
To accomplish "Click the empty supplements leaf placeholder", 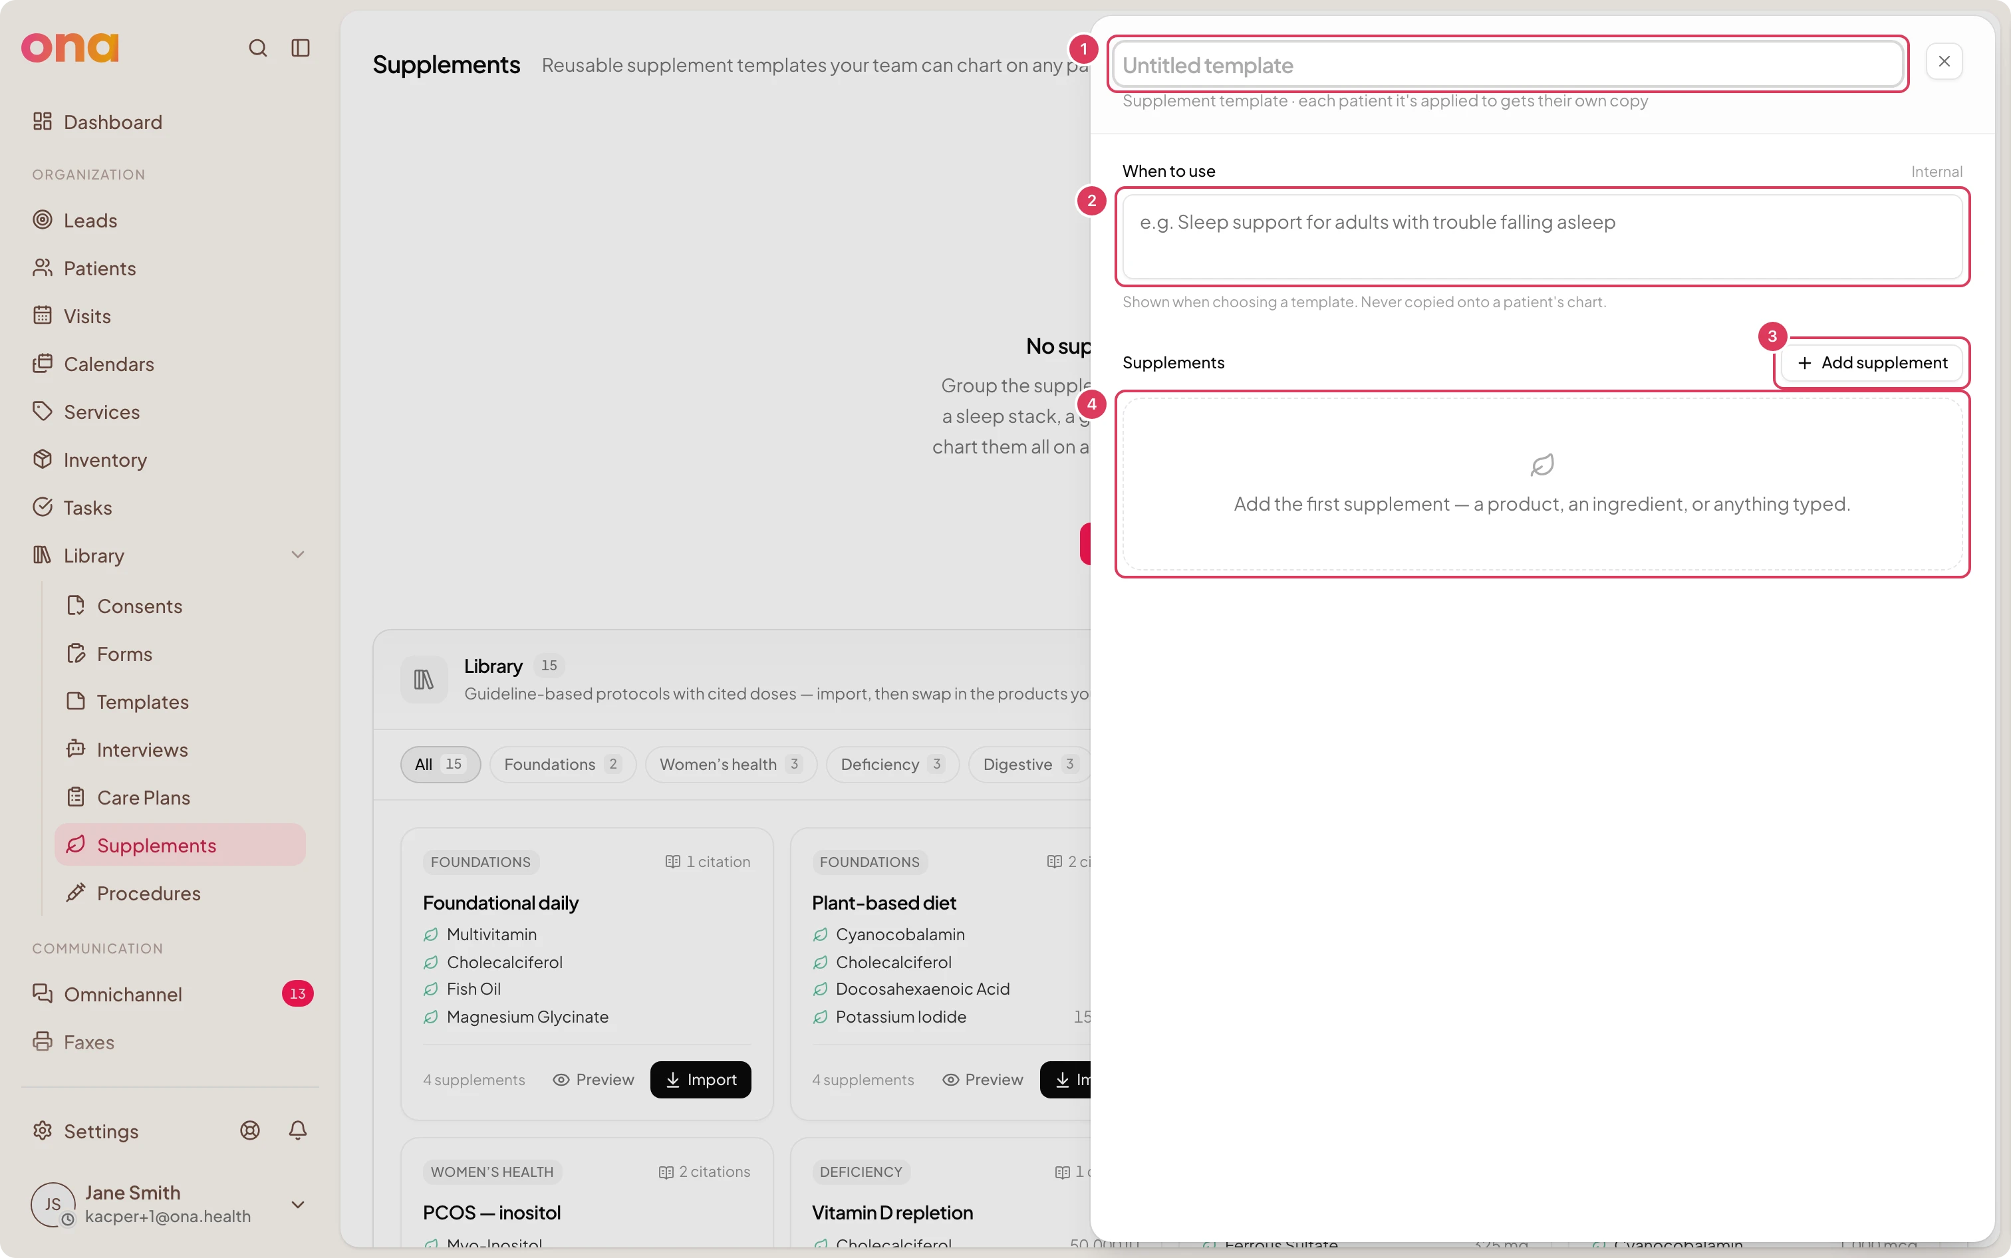I will point(1543,484).
